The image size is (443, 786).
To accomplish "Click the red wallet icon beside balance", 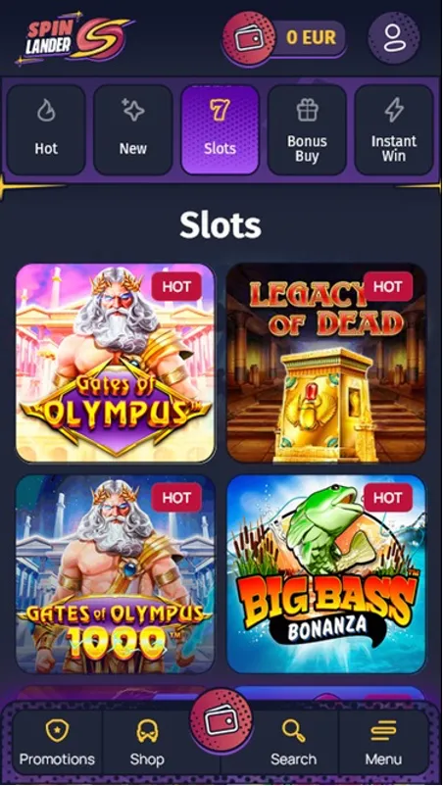I will pos(249,38).
